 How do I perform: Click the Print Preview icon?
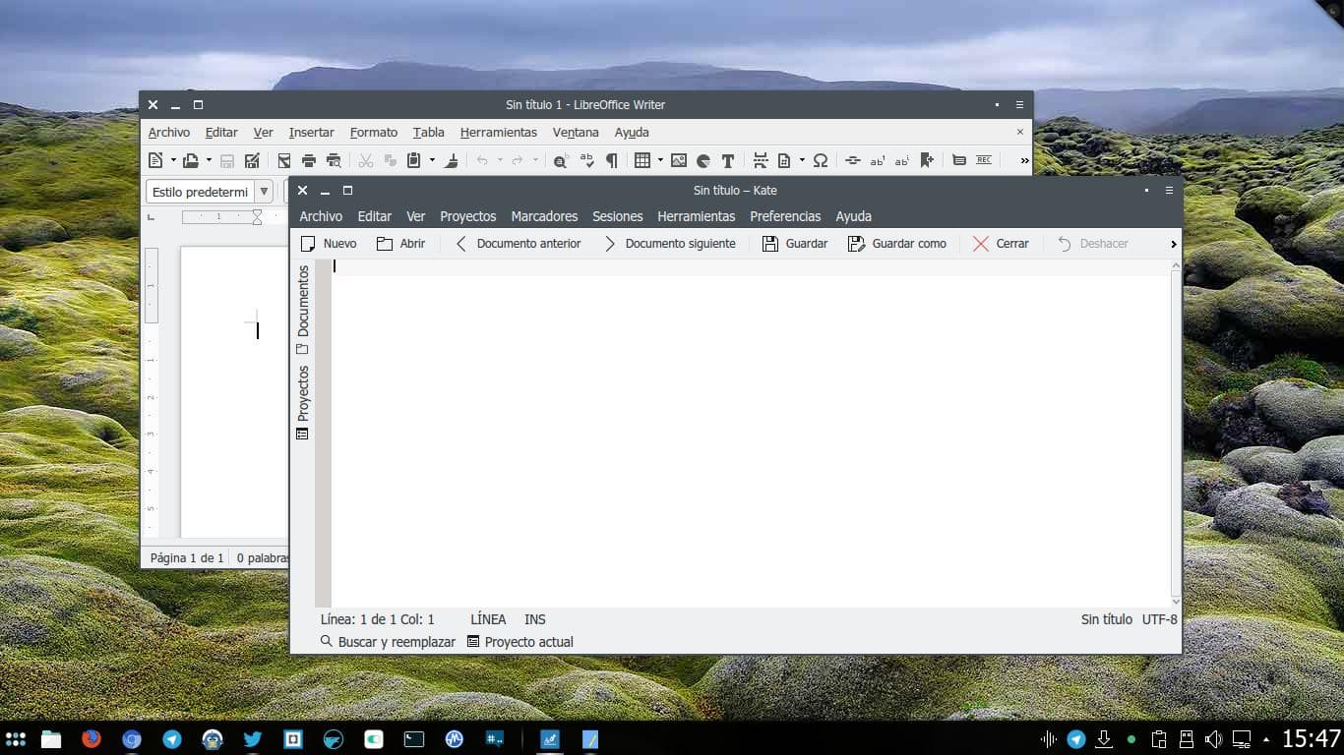click(x=334, y=160)
